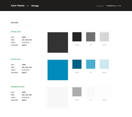Click the Color Palette title
Viewport: 132px width, 117px height.
pos(18,6)
